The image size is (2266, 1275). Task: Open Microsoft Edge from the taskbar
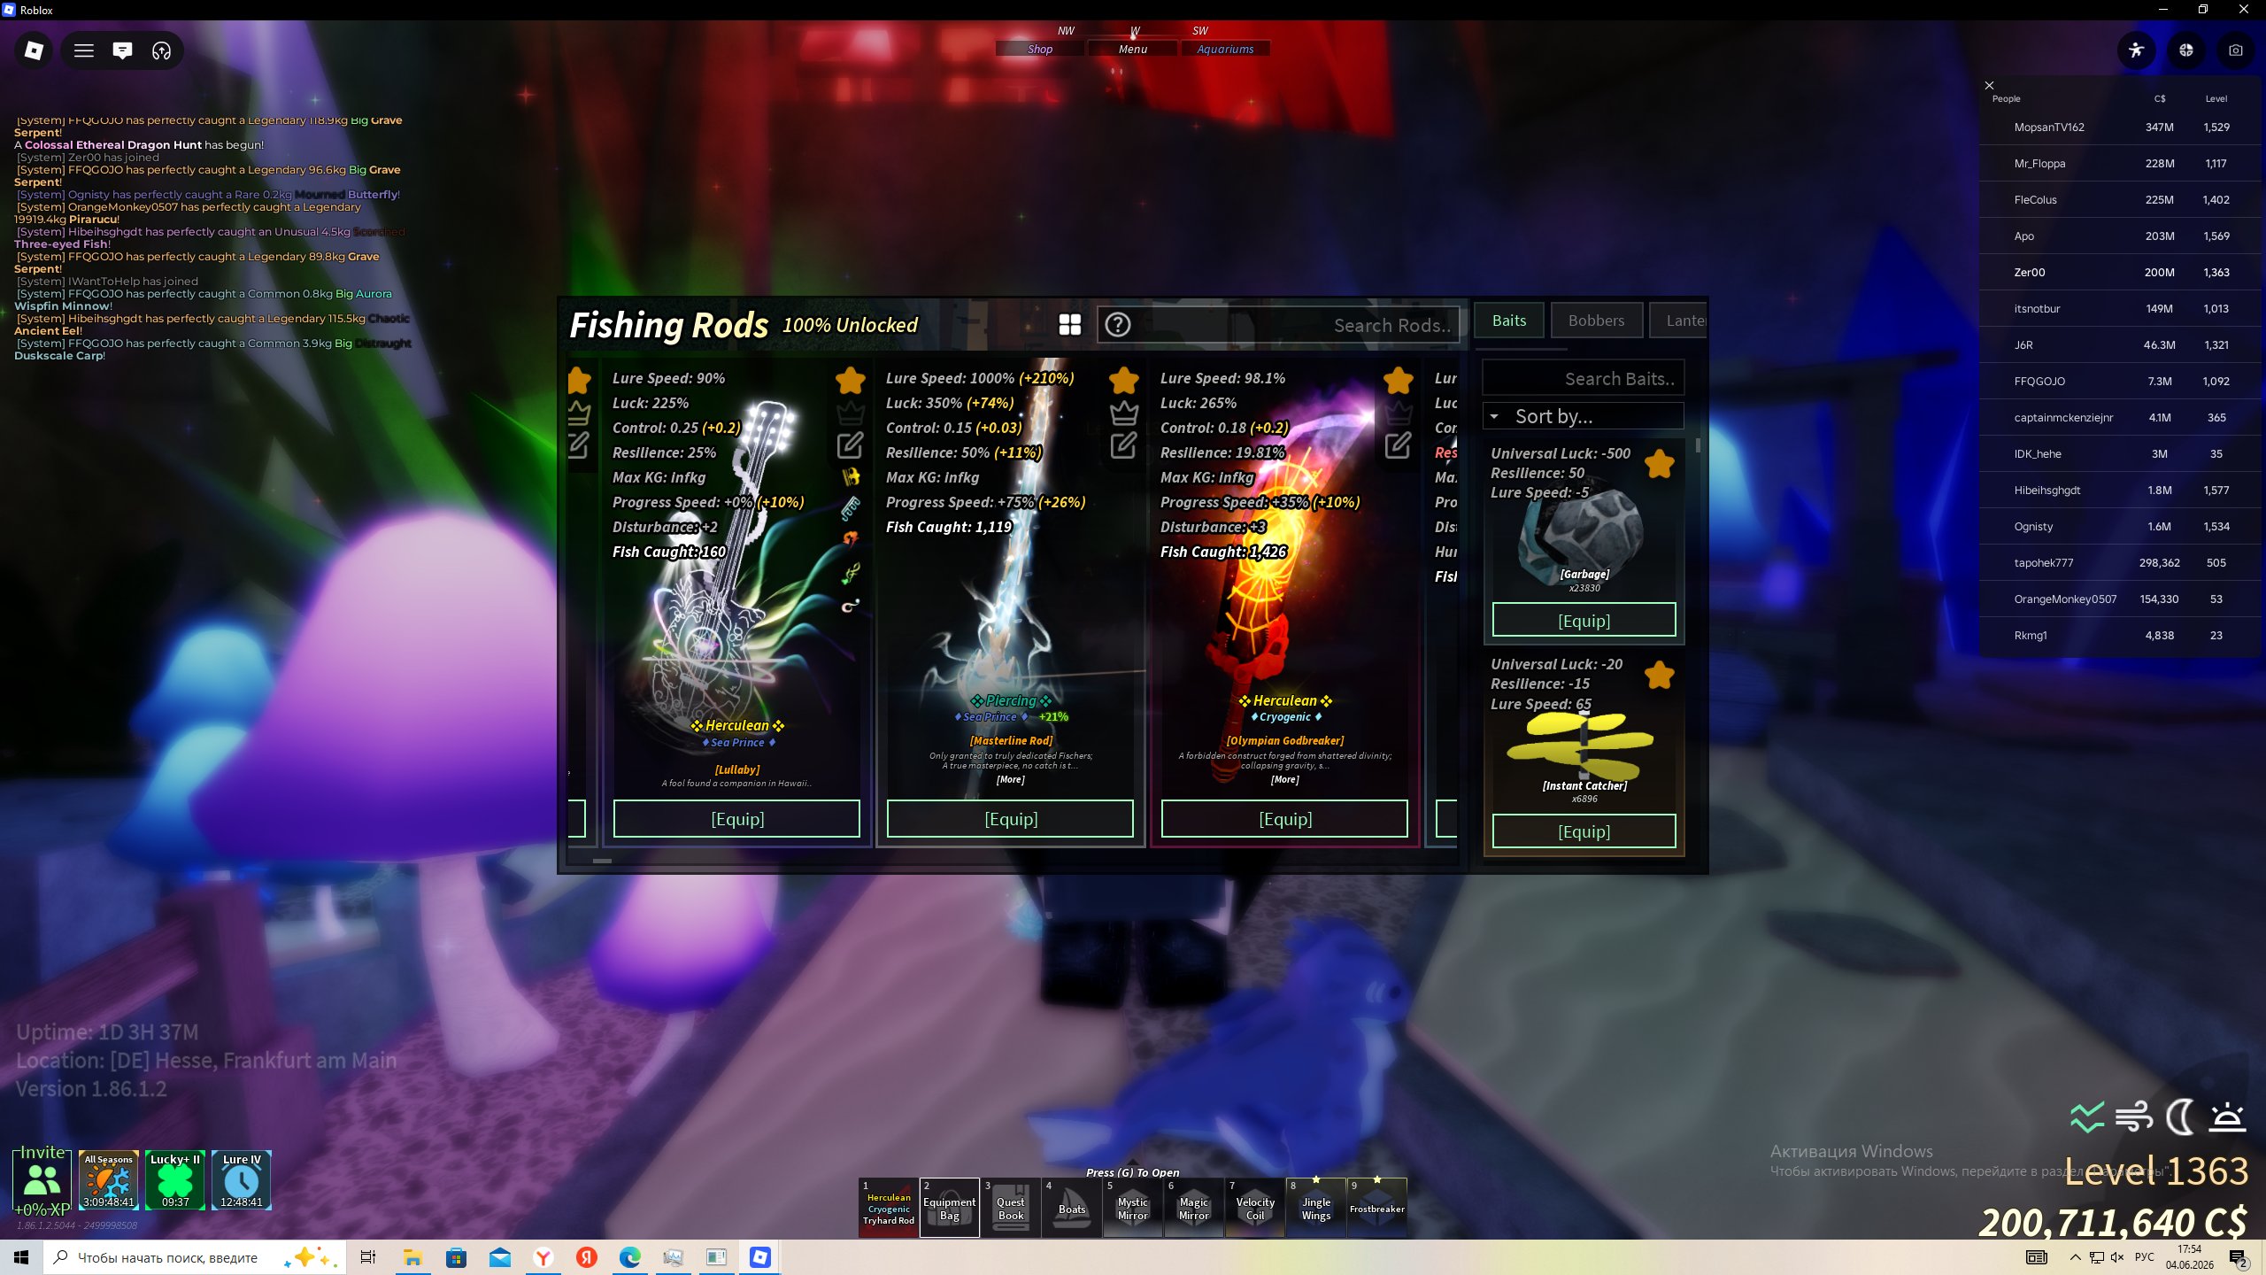coord(629,1257)
